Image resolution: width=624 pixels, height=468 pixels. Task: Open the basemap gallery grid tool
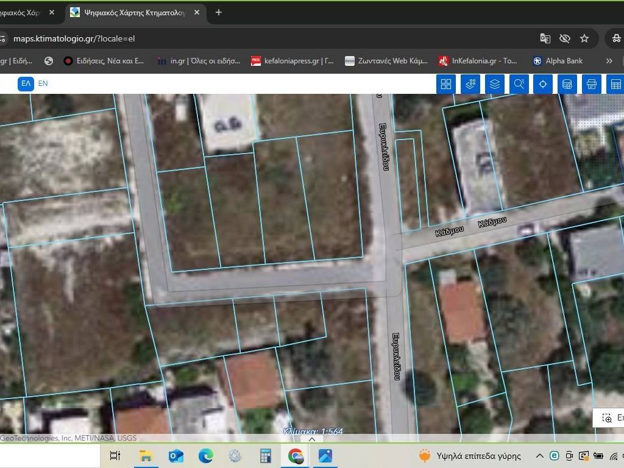point(446,84)
